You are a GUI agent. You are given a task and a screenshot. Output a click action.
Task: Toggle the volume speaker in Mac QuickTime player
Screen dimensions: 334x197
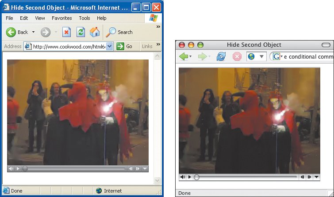pyautogui.click(x=183, y=177)
